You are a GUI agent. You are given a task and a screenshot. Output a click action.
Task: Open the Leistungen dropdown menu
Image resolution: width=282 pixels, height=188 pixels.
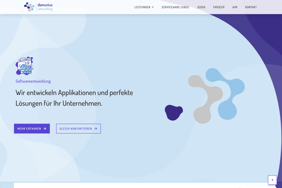click(x=144, y=7)
